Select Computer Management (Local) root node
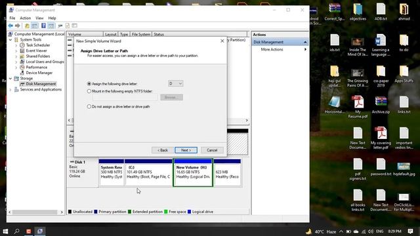The height and width of the screenshot is (236, 420). 39,34
